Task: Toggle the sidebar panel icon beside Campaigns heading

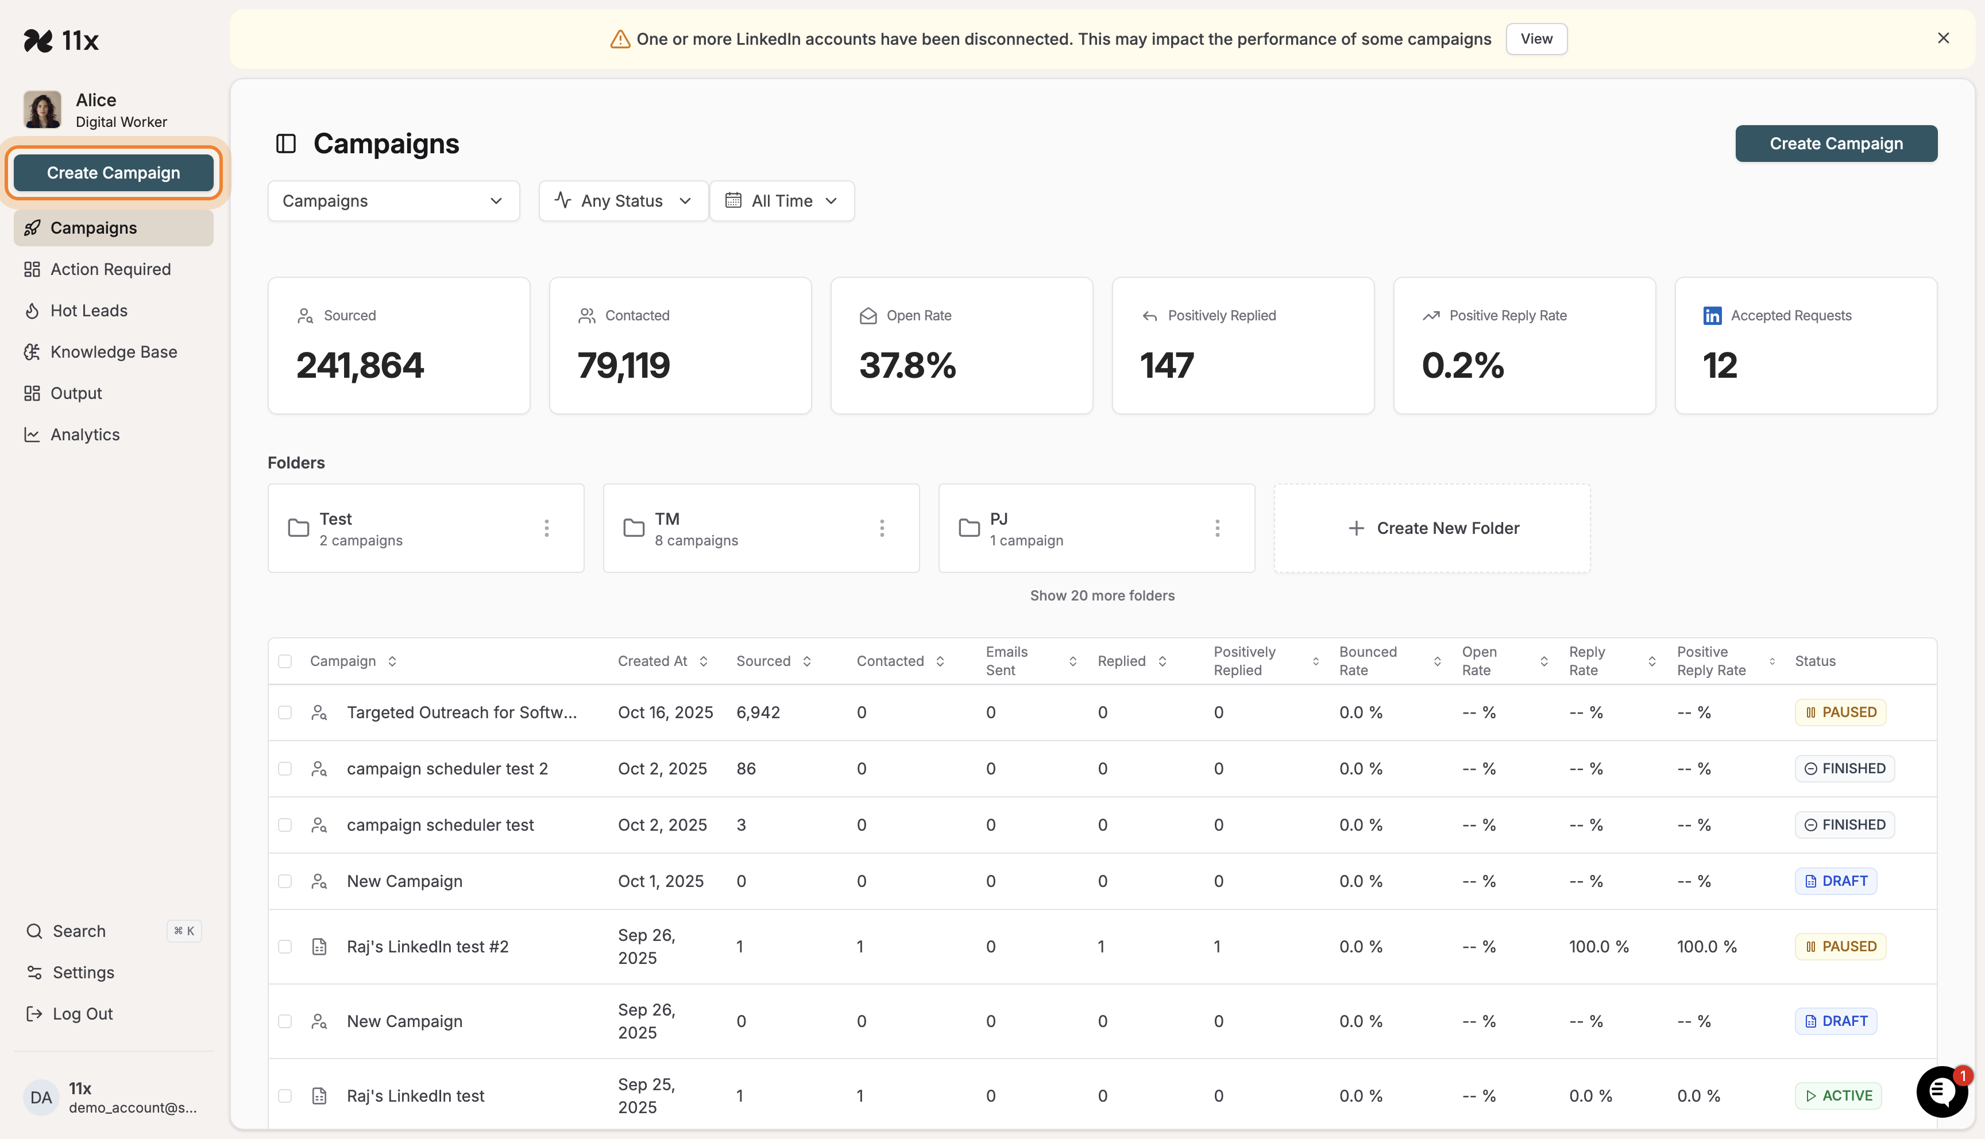Action: 285,143
